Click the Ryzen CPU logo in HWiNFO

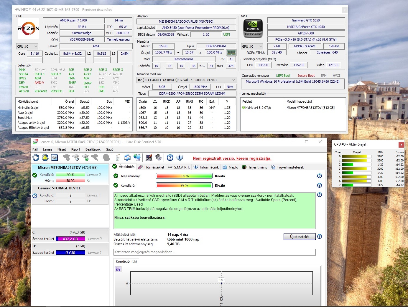(x=28, y=29)
